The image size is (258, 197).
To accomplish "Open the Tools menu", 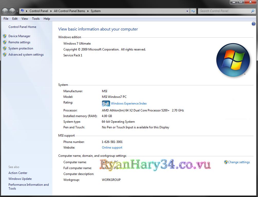I will pos(36,19).
